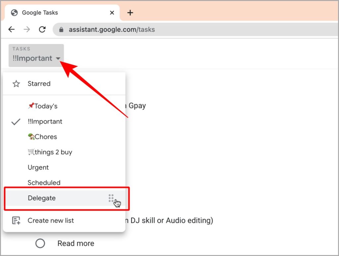This screenshot has height=256, width=339.
Task: Select the Today's list
Action: pyautogui.click(x=64, y=106)
